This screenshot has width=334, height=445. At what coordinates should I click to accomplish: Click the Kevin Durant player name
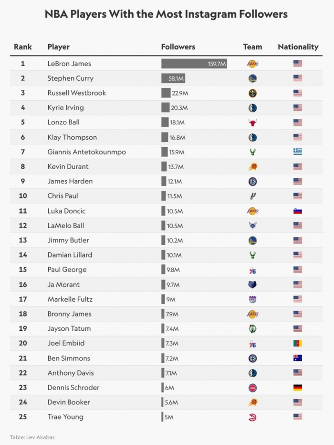click(68, 167)
